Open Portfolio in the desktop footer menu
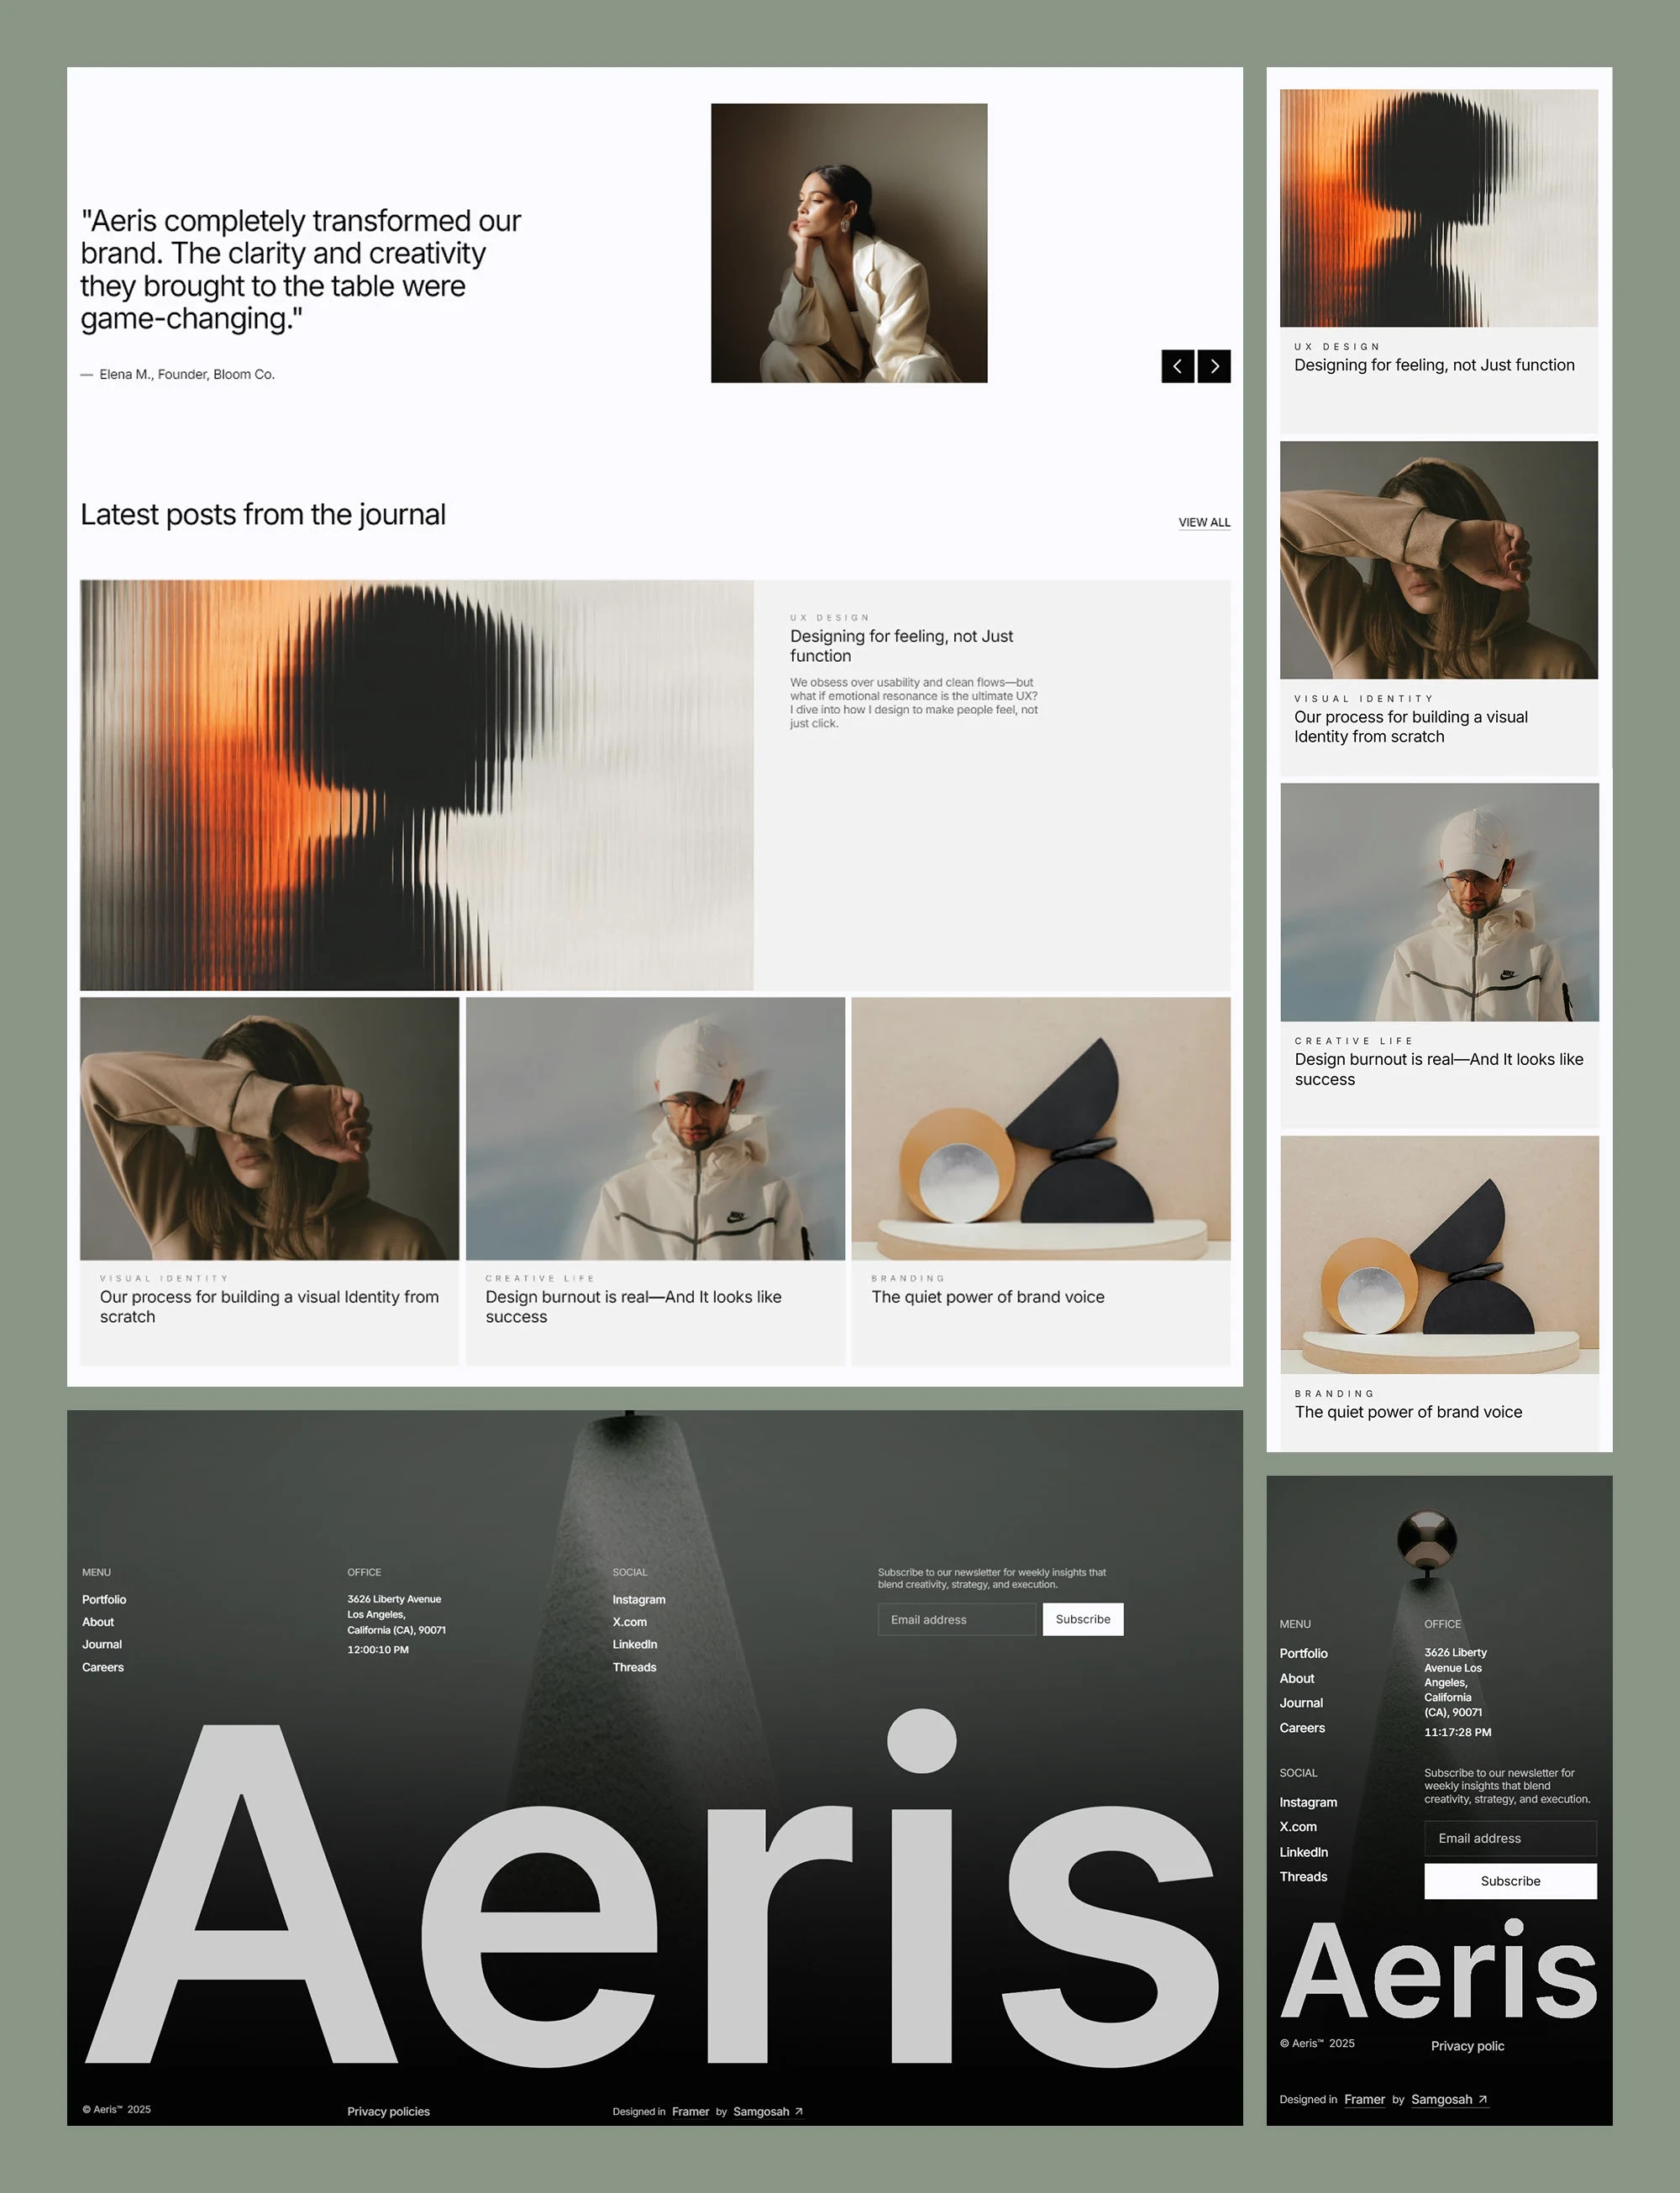The height and width of the screenshot is (2193, 1680). (104, 1599)
